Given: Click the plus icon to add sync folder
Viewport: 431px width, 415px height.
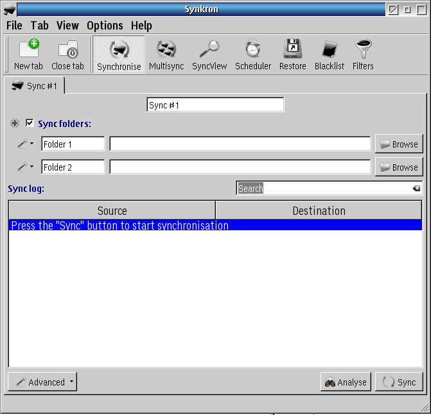Looking at the screenshot, I should pos(15,123).
